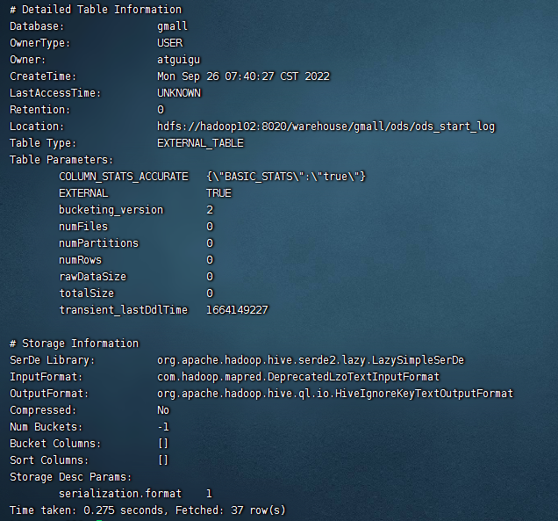Click the database name gmall
This screenshot has width=558, height=521.
coord(172,26)
